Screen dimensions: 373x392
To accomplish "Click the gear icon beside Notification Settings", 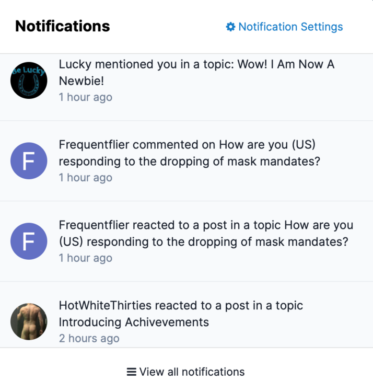I will point(230,27).
